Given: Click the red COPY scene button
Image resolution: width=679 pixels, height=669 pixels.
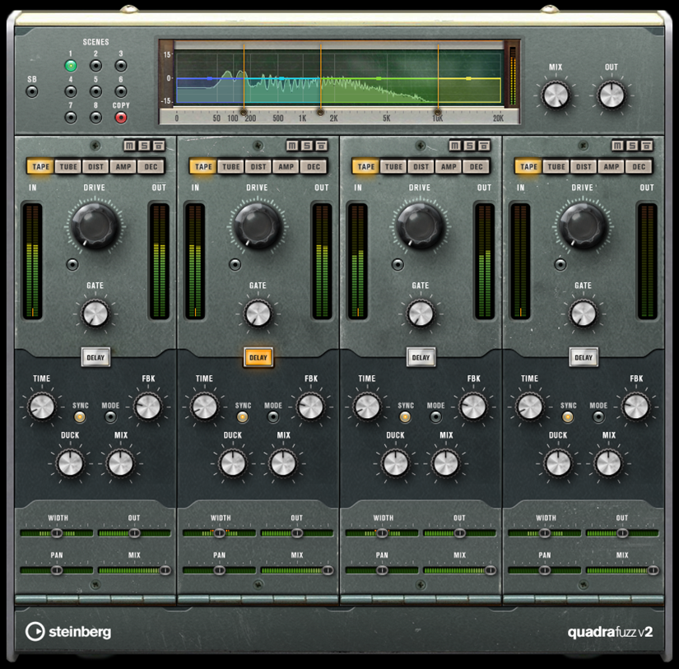Looking at the screenshot, I should [121, 118].
